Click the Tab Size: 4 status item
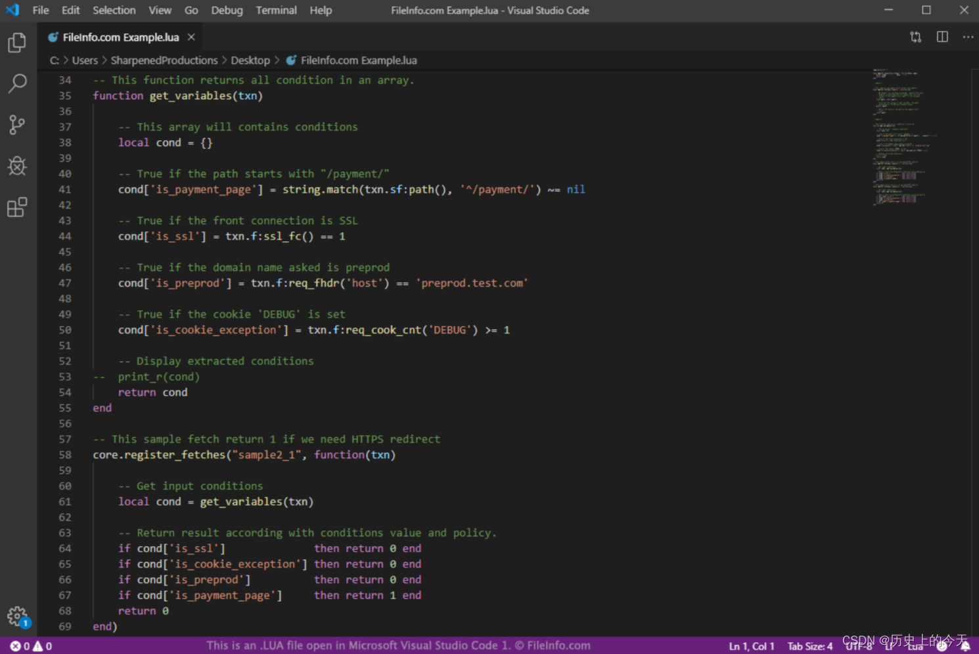The height and width of the screenshot is (654, 979). click(x=810, y=646)
